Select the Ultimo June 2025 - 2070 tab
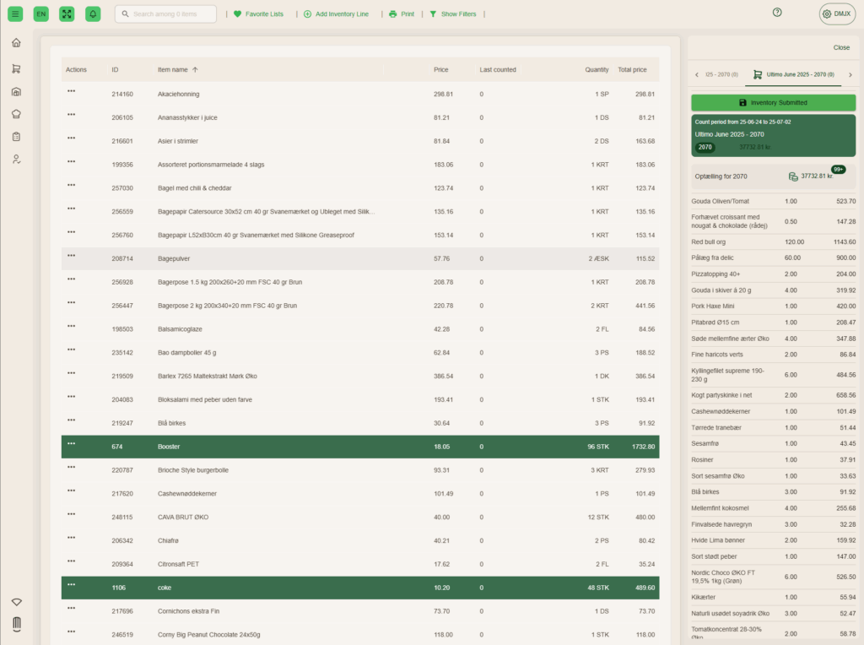The image size is (864, 645). (793, 75)
